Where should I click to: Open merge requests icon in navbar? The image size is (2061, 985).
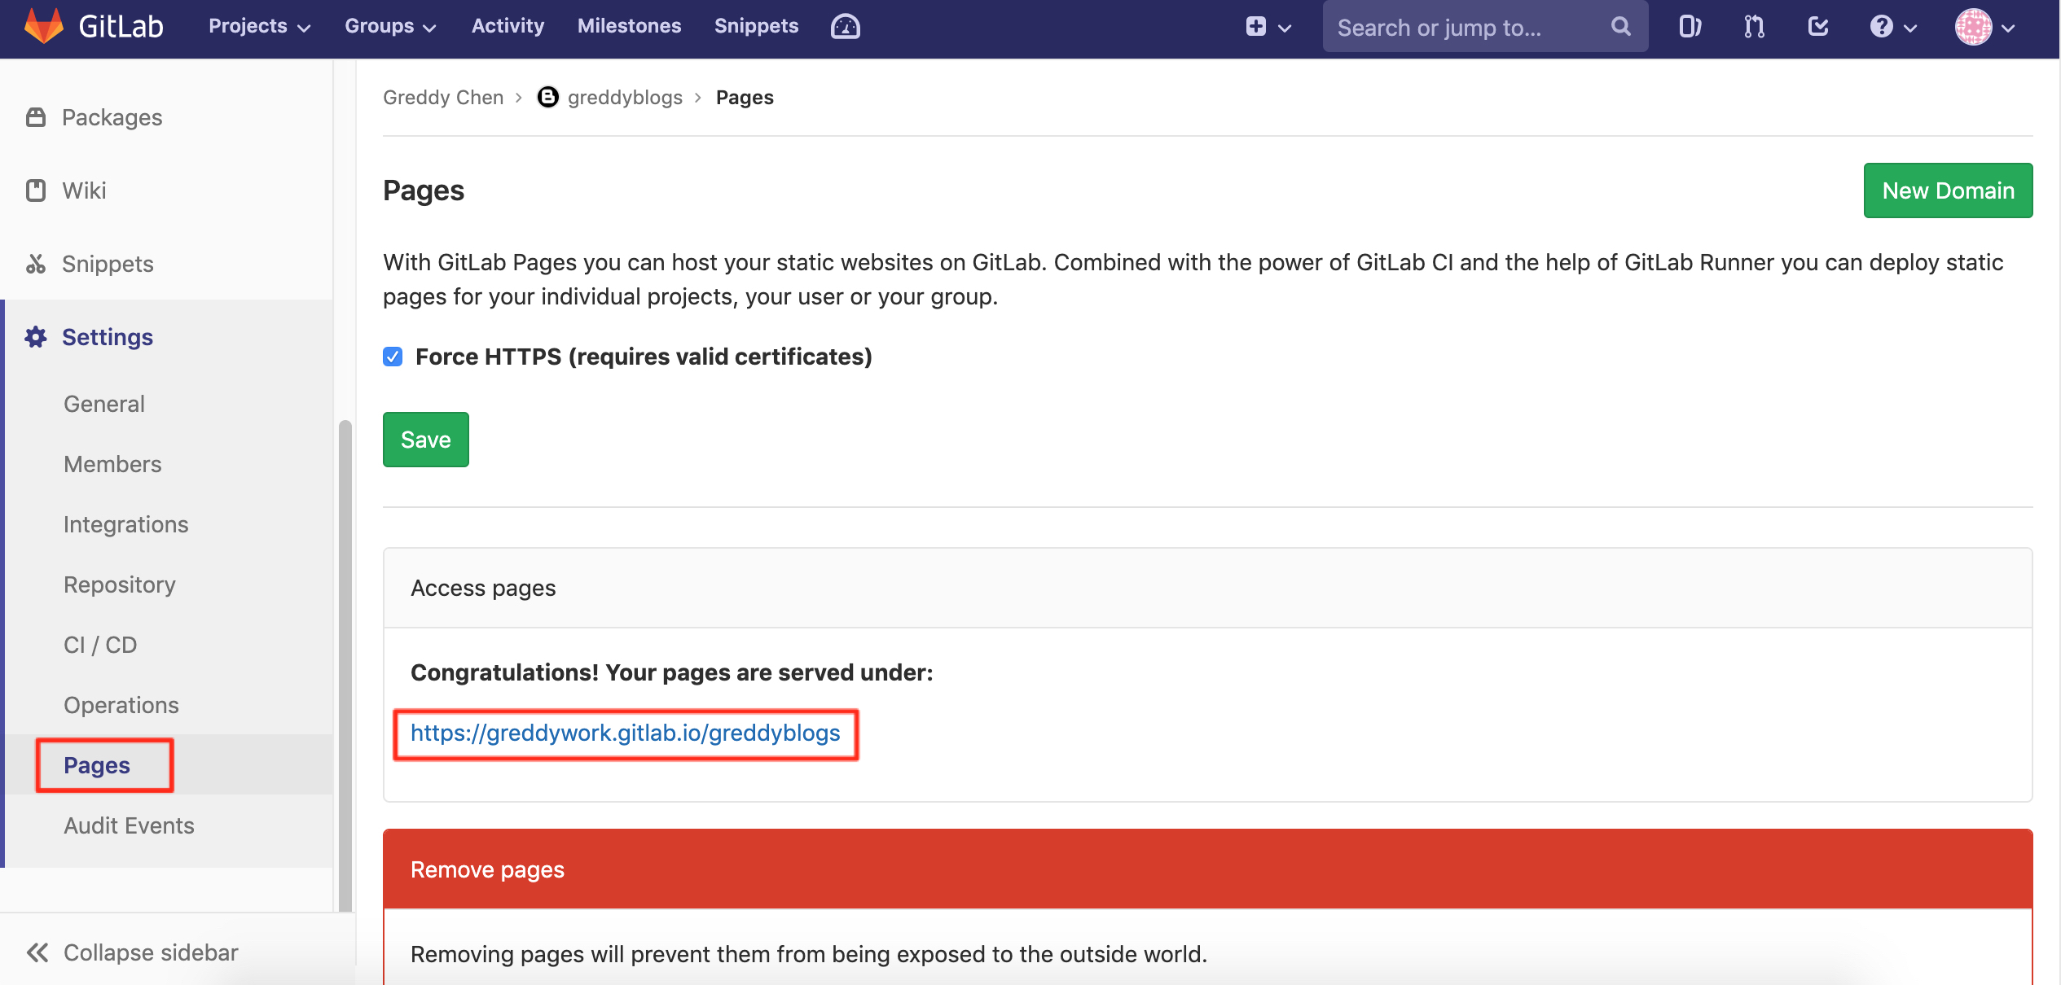1754,27
